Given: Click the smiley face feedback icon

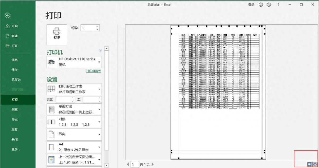Looking at the screenshot, I should tap(261, 5).
